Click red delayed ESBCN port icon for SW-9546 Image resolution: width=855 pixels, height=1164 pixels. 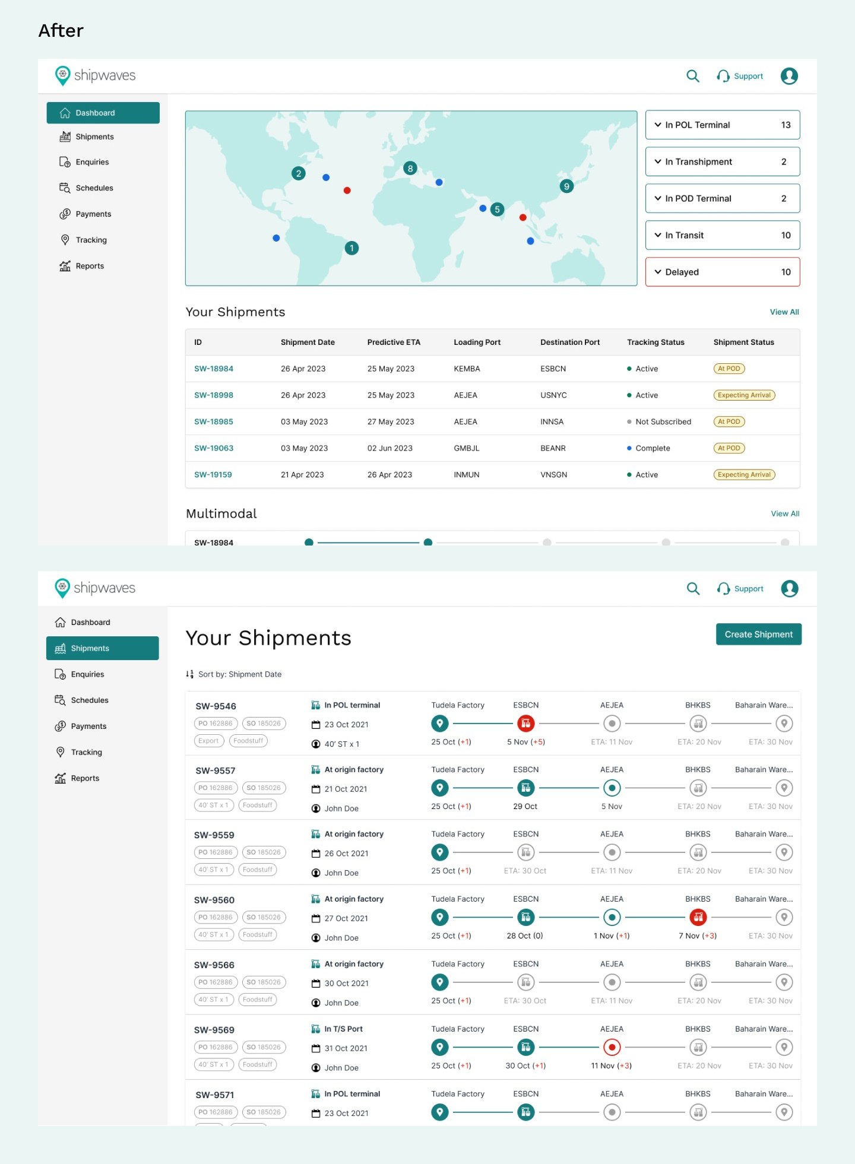(x=525, y=724)
